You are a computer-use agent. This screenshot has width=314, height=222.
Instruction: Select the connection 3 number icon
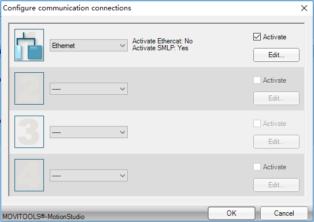coord(29,132)
